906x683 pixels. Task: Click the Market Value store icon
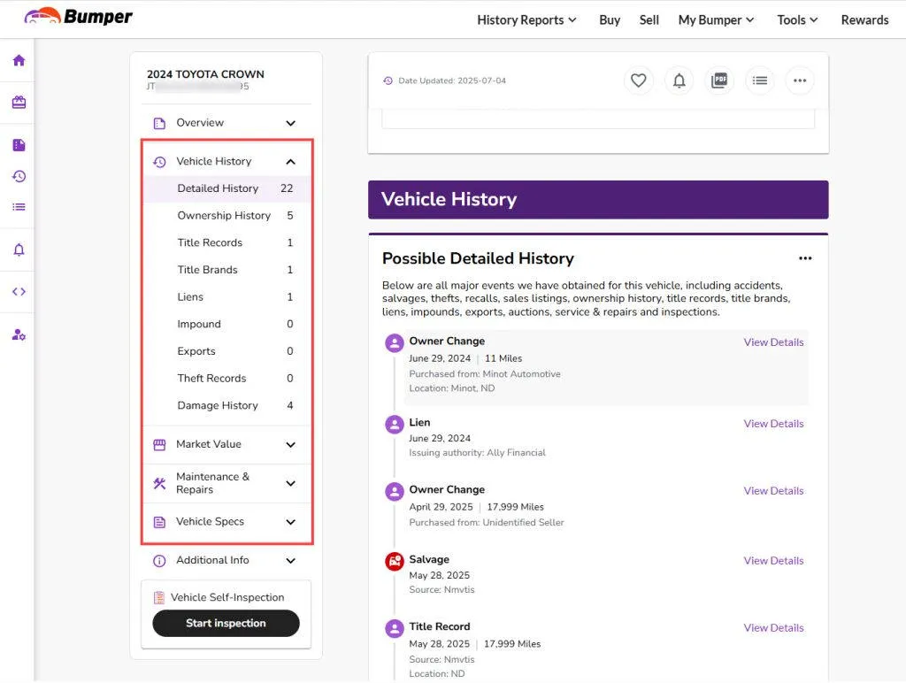159,444
